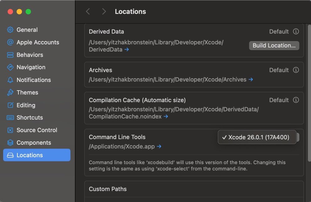This screenshot has width=311, height=202.
Task: Open Compilation Cache Default dropdown
Action: pos(279,100)
